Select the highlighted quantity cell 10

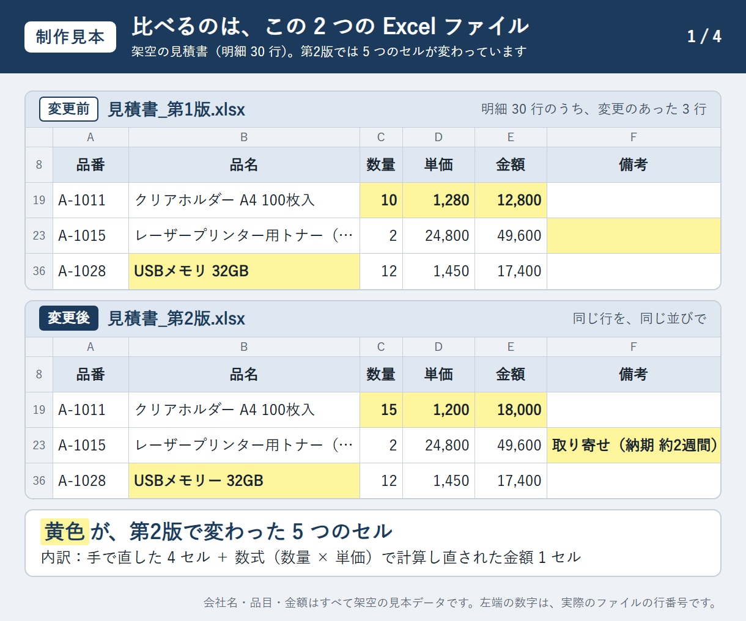coord(381,200)
